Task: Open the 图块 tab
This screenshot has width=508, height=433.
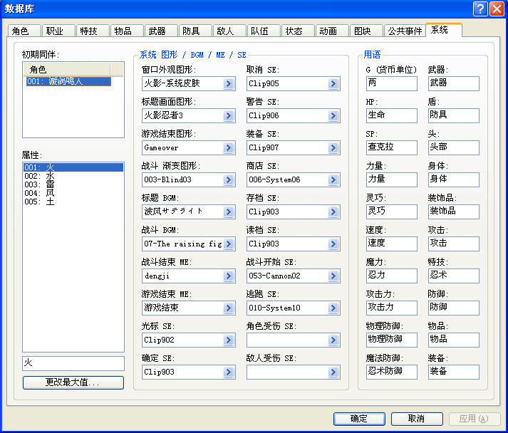Action: (366, 31)
